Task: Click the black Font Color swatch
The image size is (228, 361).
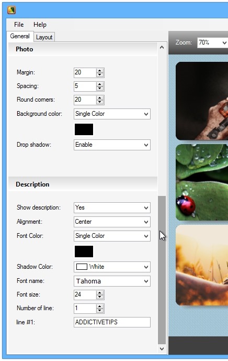Action: click(84, 251)
